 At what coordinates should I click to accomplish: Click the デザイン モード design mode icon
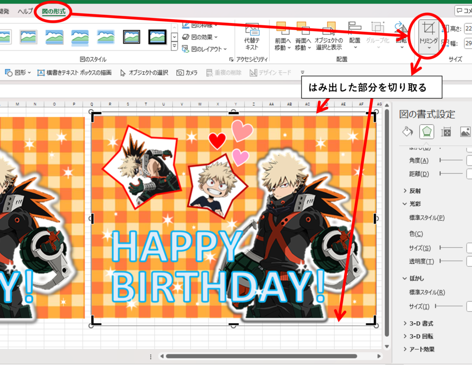coord(253,73)
